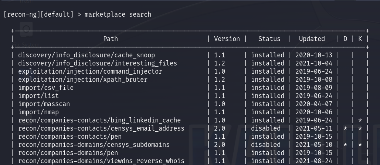
Task: Click date 2021-08-24 for viewdns_reverse_whois
Action: coord(313,161)
